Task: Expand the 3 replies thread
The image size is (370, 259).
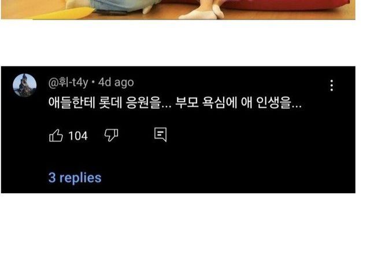Action: tap(75, 178)
